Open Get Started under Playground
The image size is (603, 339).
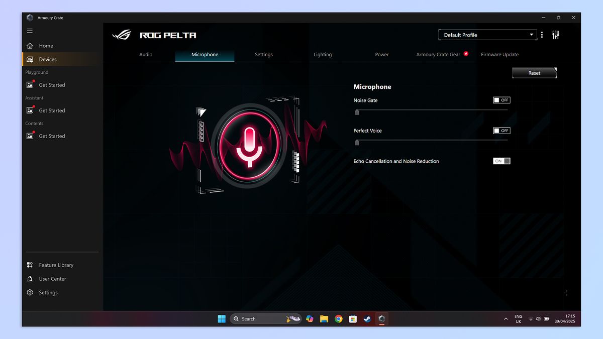(51, 85)
